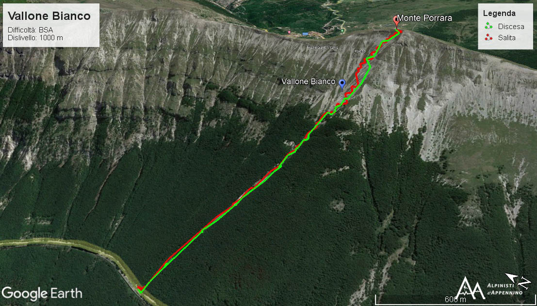Viewport: 537px width, 306px height.
Task: Click the Monte Porrara label text
Action: coord(424,18)
